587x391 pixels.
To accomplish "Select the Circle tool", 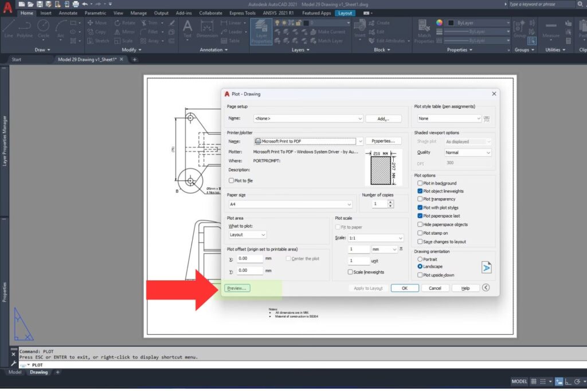I will 44,29.
